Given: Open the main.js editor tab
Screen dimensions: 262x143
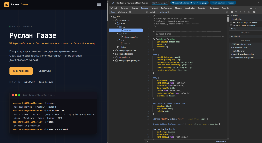Looking at the screenshot, I should click(152, 12).
